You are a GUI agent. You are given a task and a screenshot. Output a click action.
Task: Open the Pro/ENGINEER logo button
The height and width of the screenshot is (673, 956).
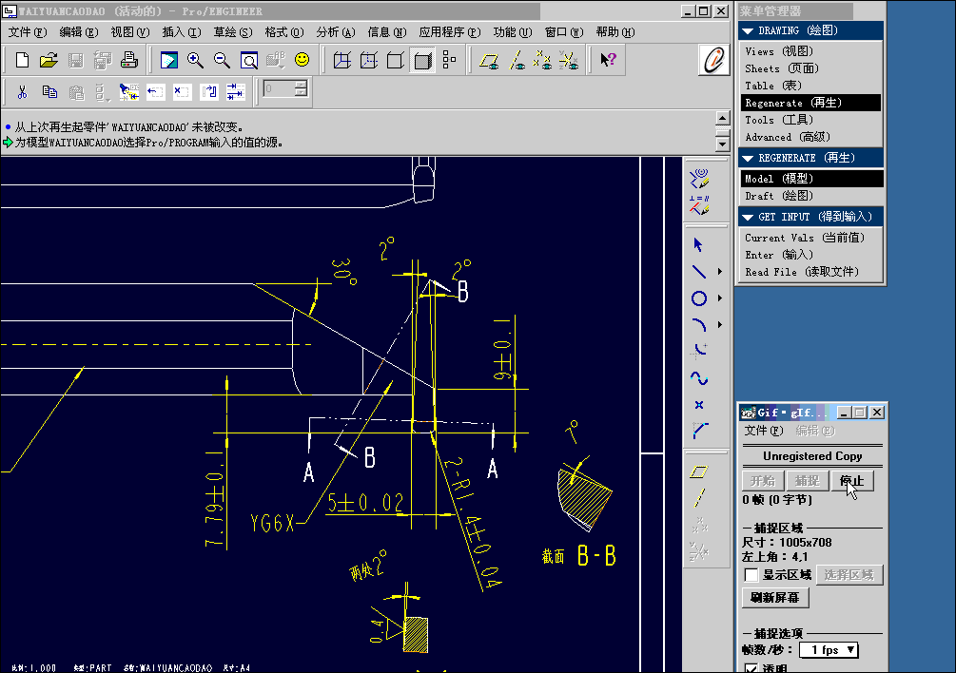(x=713, y=60)
